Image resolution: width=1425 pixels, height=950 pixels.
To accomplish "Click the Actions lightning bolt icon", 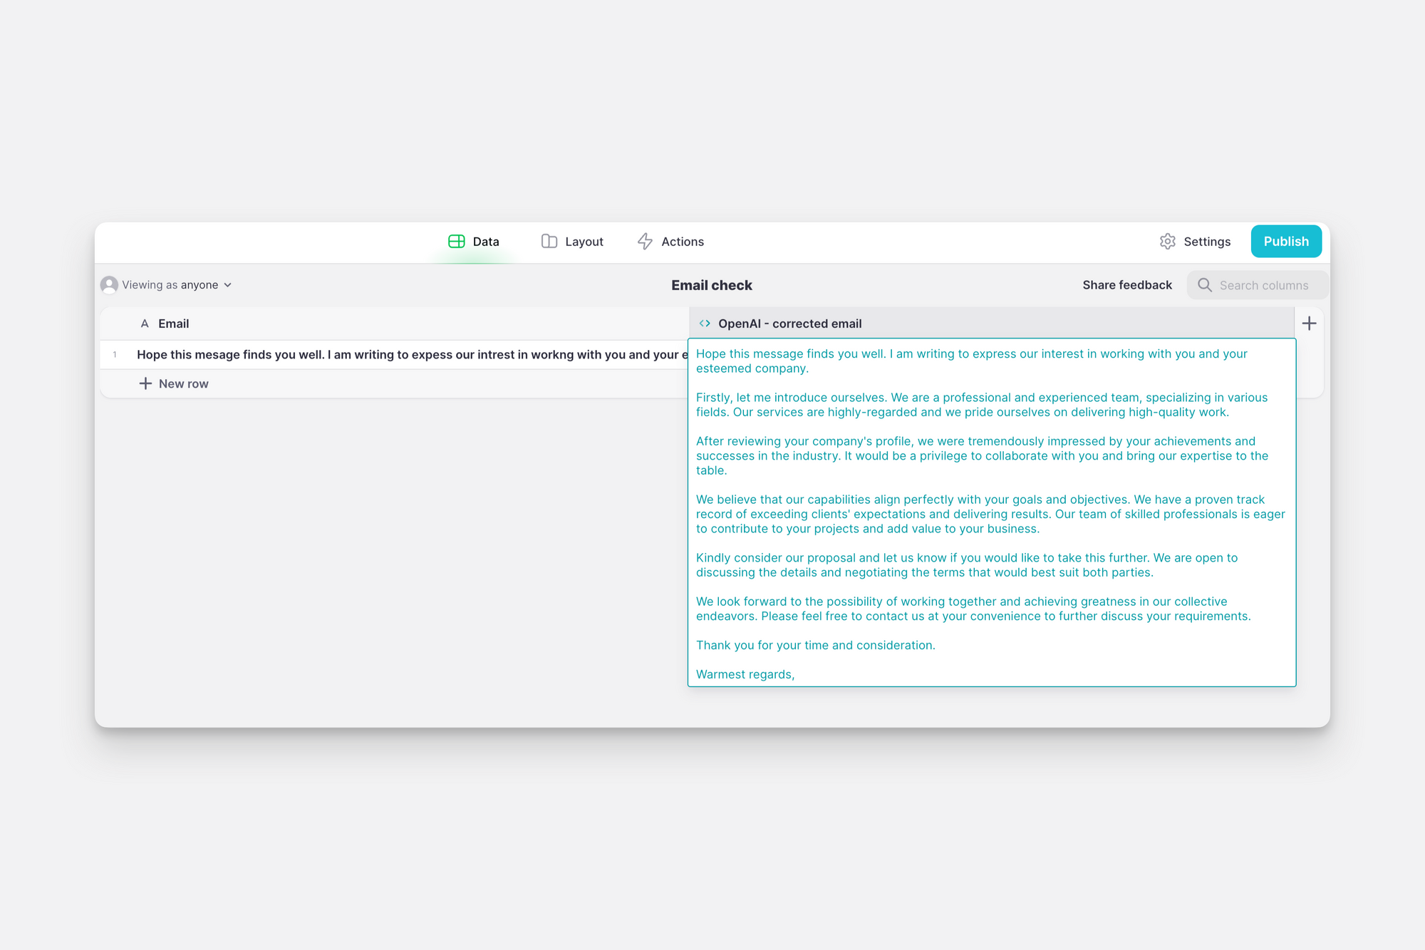I will pyautogui.click(x=645, y=242).
